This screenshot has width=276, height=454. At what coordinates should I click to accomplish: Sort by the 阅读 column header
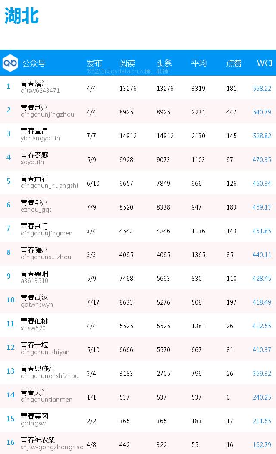(127, 63)
